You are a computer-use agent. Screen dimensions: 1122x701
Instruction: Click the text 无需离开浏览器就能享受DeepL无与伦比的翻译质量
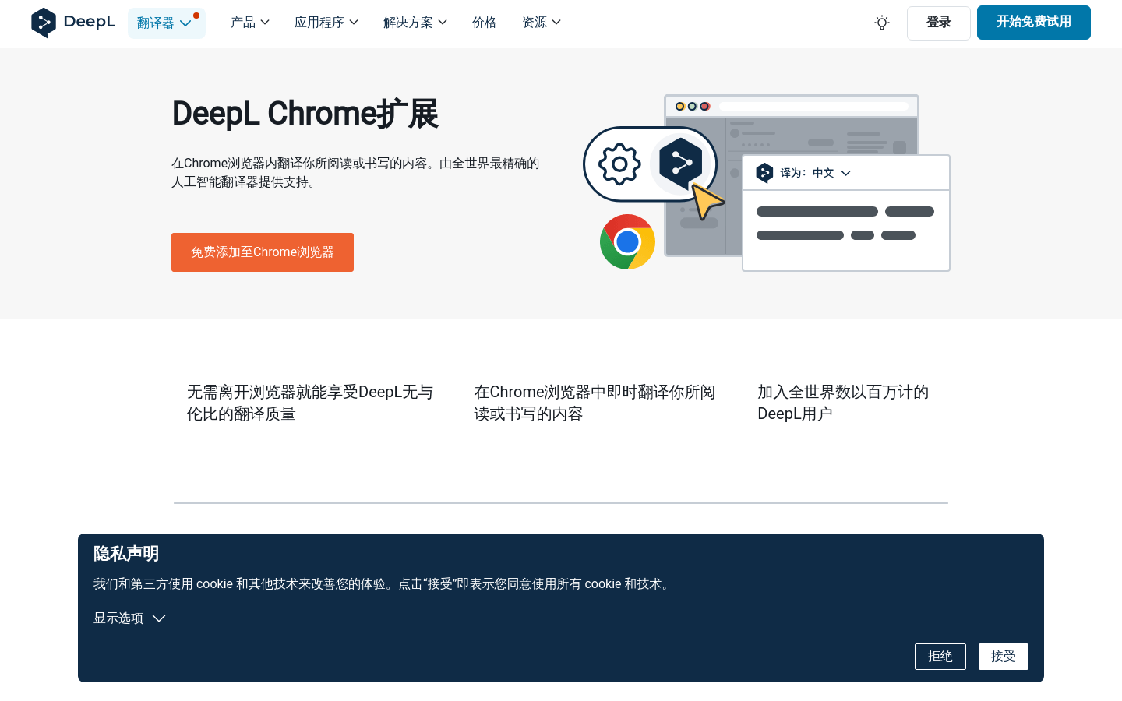(310, 403)
